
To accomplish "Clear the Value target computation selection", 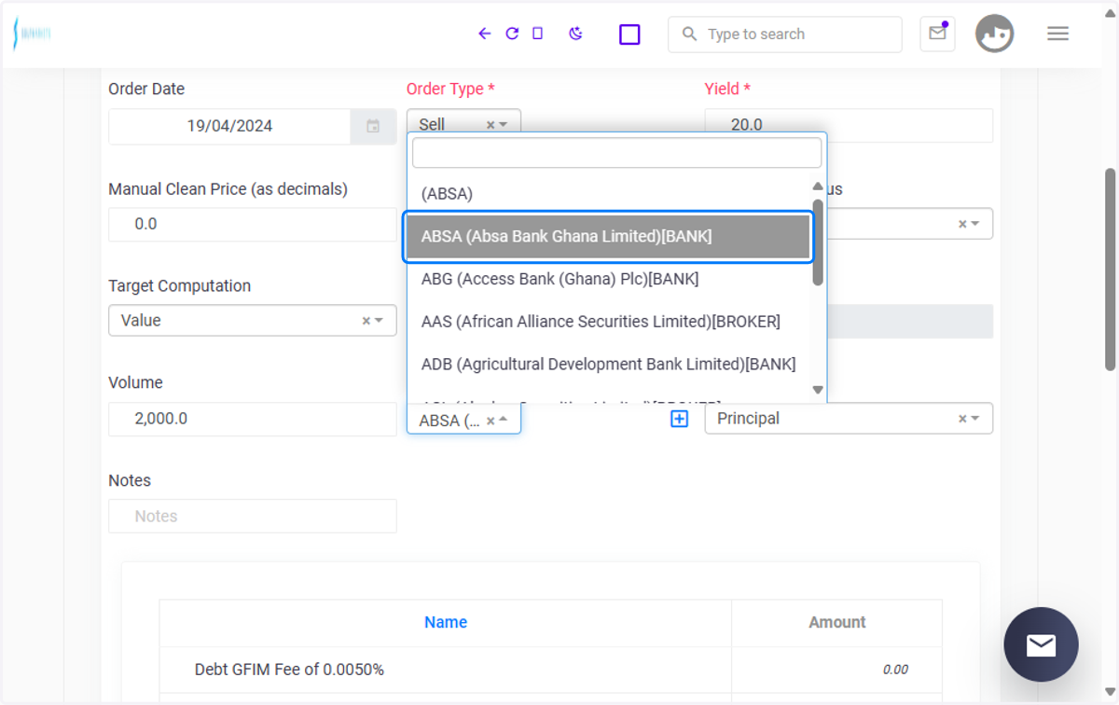I will tap(366, 321).
